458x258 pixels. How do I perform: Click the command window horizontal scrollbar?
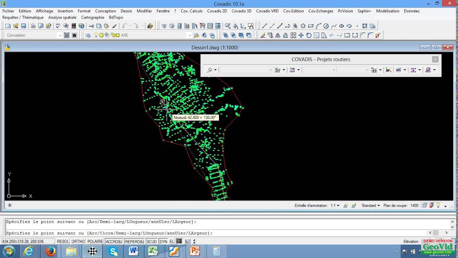(438, 233)
